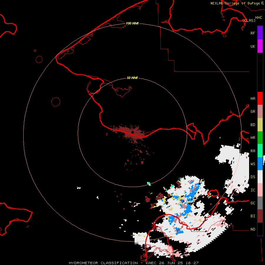Click the light green RA swatch
The width and height of the screenshot is (265, 265).
tap(260, 151)
